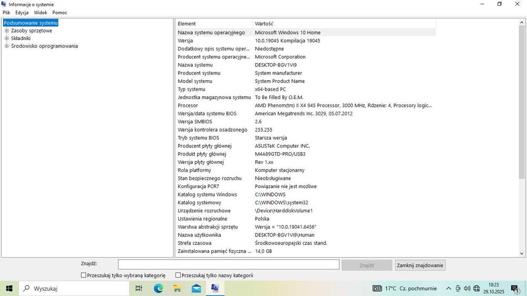Select the Strefa czasowa row
Image resolution: width=527 pixels, height=296 pixels.
pos(306,243)
